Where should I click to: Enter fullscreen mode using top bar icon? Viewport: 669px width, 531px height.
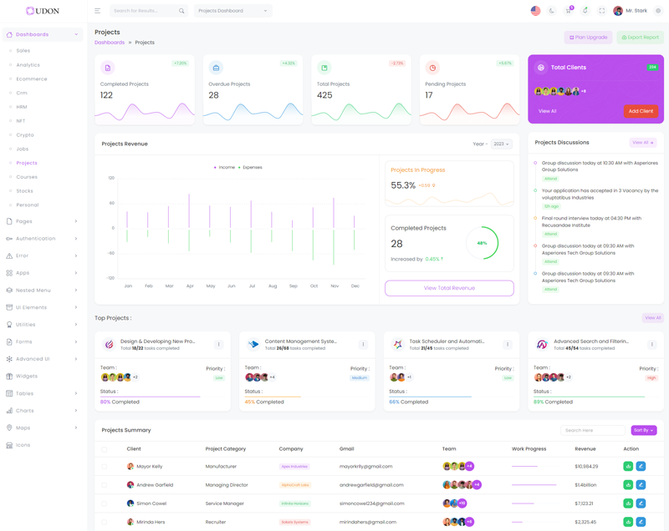(x=601, y=11)
